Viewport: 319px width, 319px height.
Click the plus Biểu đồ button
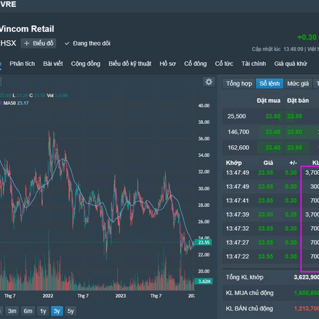[38, 44]
